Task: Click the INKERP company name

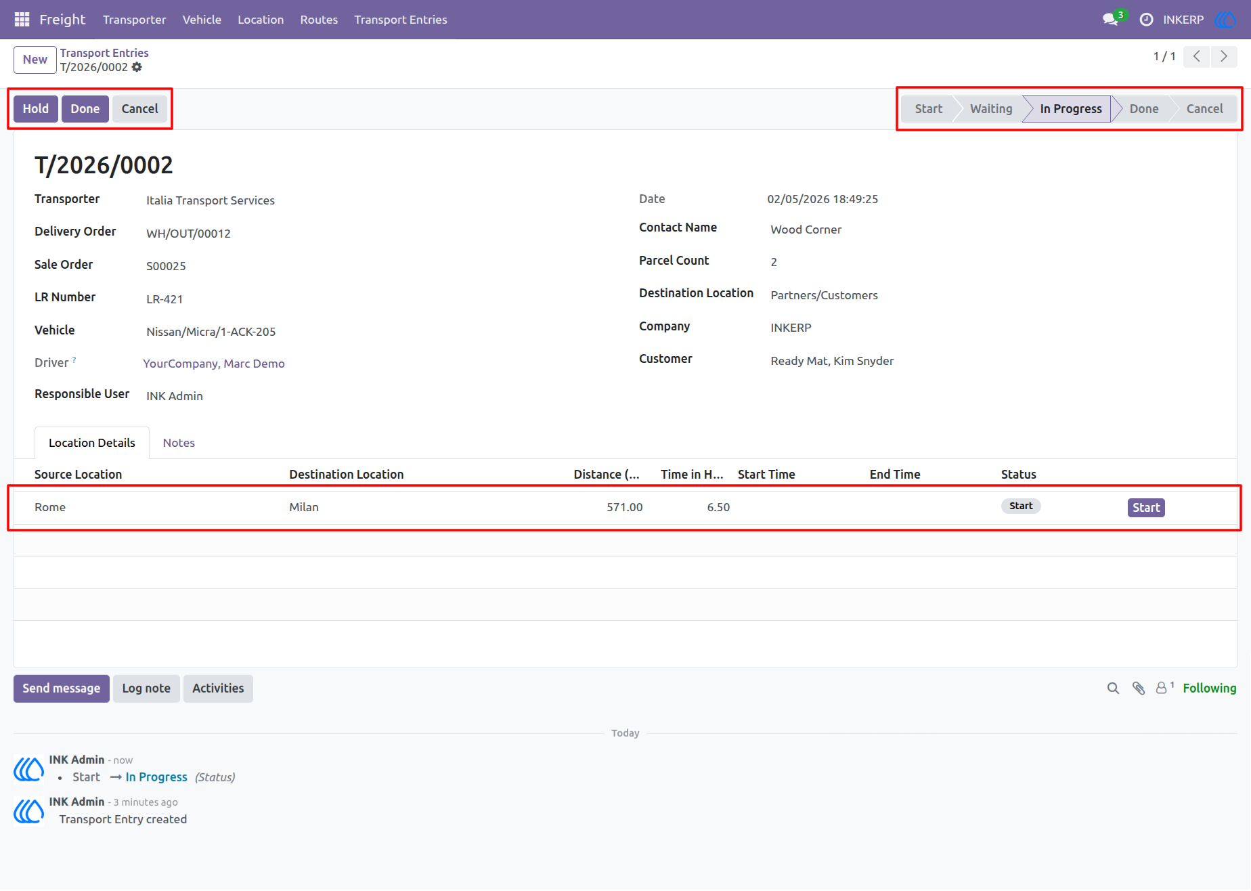Action: tap(1183, 20)
